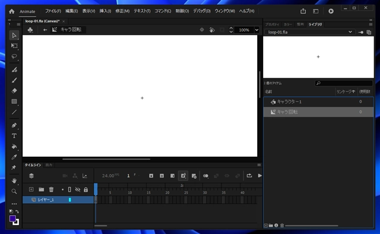380x234 pixels.
Task: Open the purple fill color swatch
Action: [x=12, y=219]
